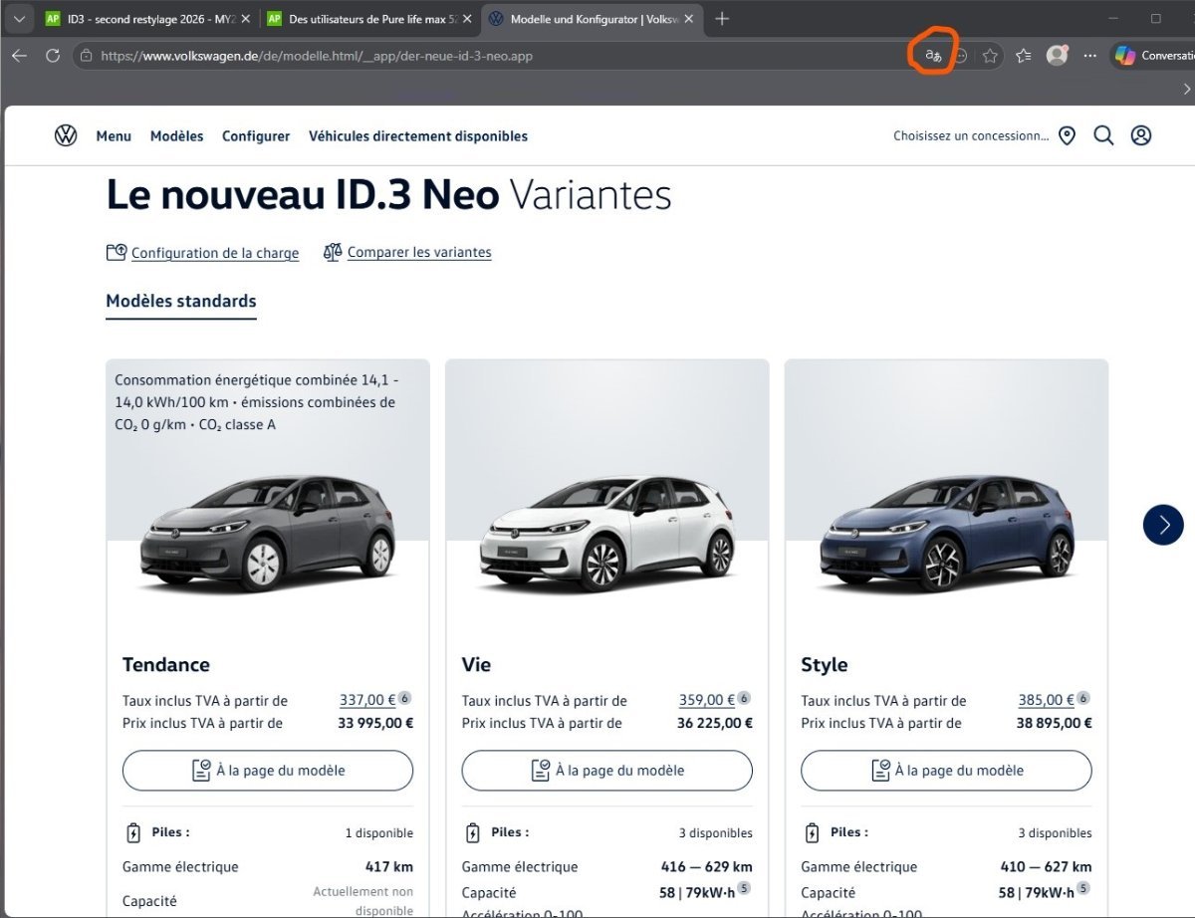Open browser settings and more menu
This screenshot has width=1195, height=918.
click(x=1090, y=56)
